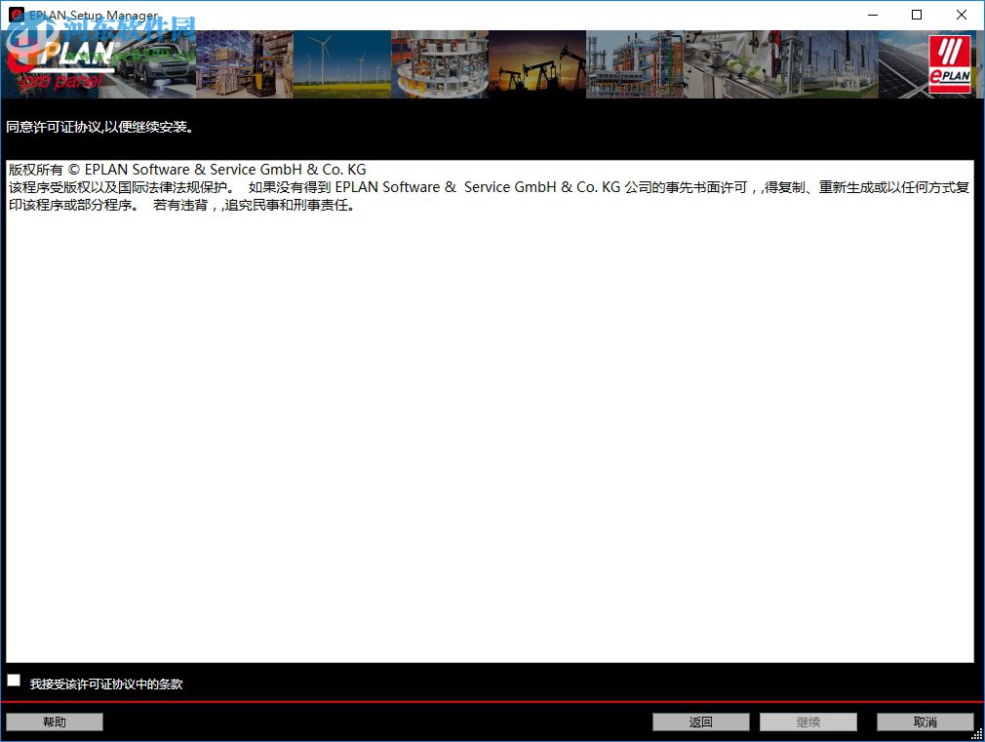Click the 取消 cancel button

tap(925, 722)
